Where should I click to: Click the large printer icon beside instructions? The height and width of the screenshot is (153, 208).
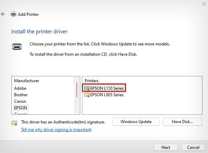tap(18, 47)
